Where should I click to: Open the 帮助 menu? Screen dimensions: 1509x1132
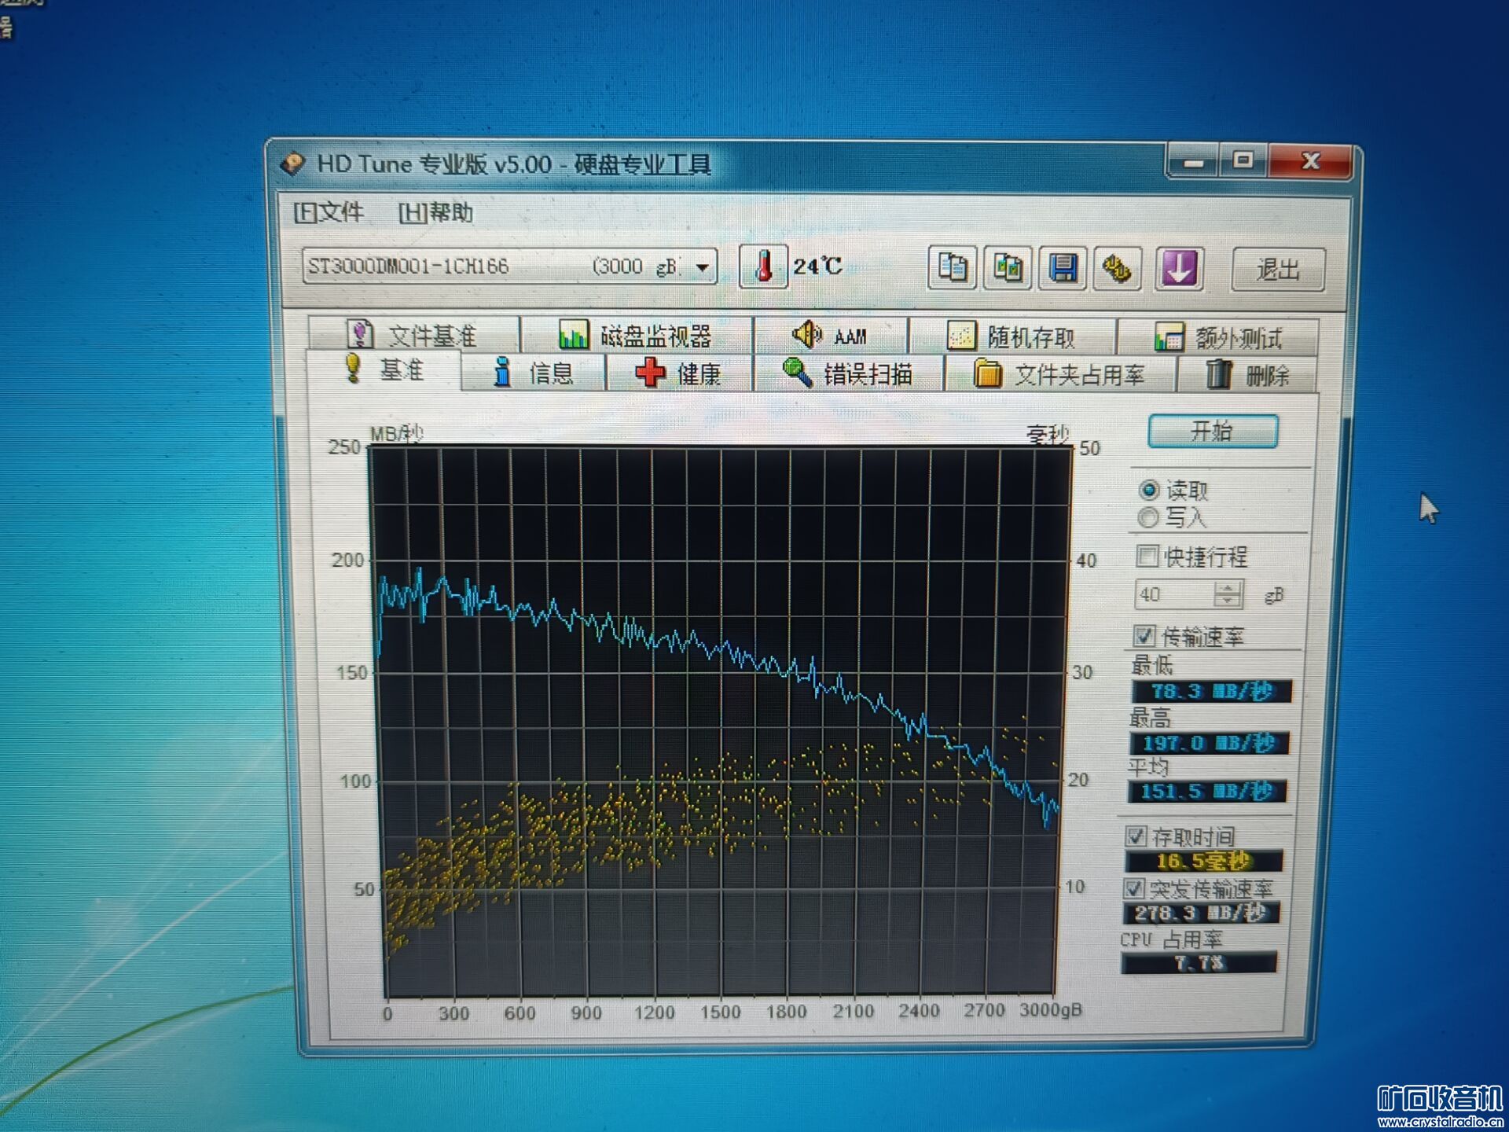(435, 213)
